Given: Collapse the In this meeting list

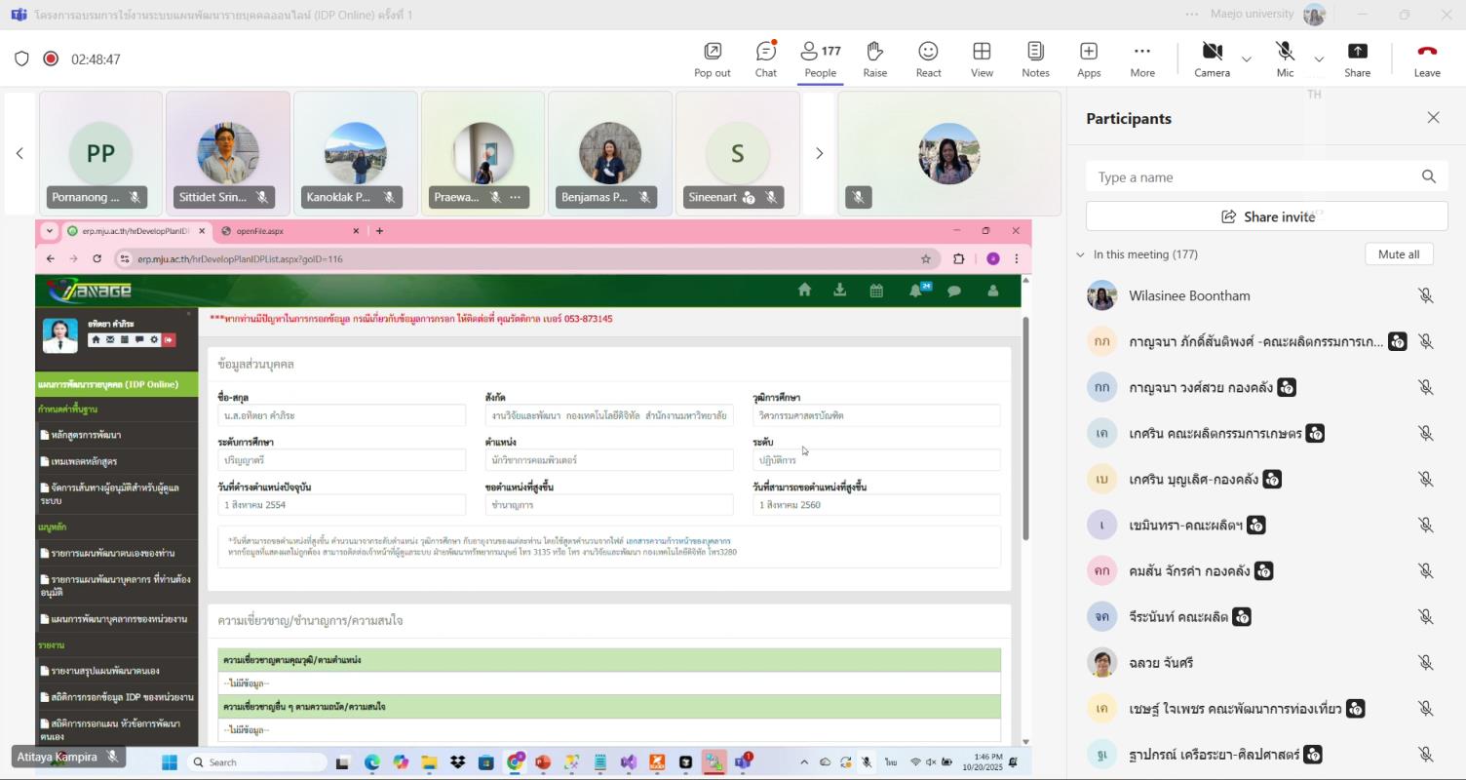Looking at the screenshot, I should pyautogui.click(x=1080, y=254).
